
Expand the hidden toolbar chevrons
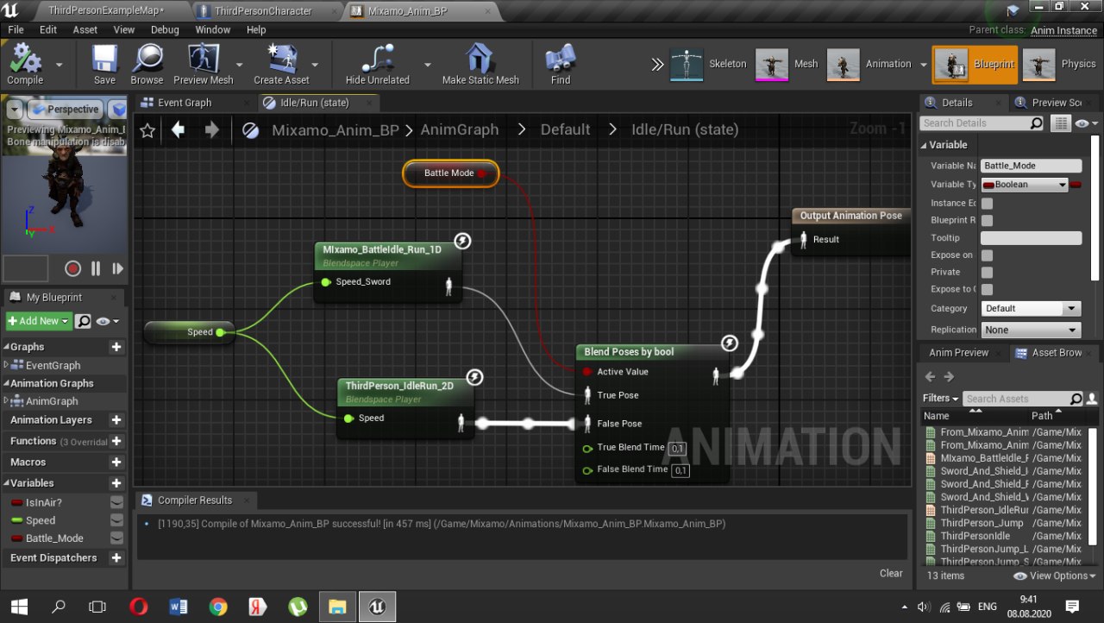(x=657, y=64)
